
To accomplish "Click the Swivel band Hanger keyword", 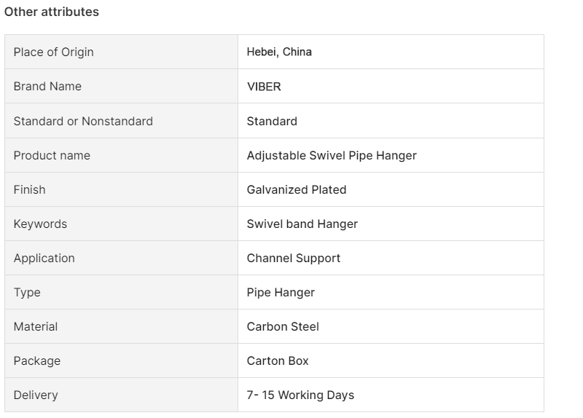I will (302, 224).
